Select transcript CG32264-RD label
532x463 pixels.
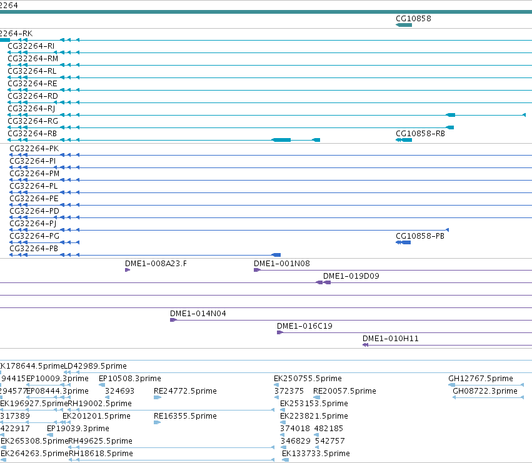(x=33, y=96)
